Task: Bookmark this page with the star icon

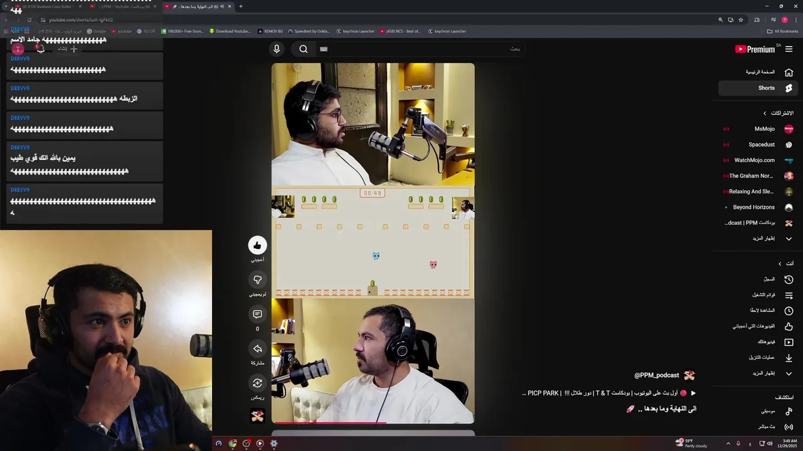Action: point(741,19)
